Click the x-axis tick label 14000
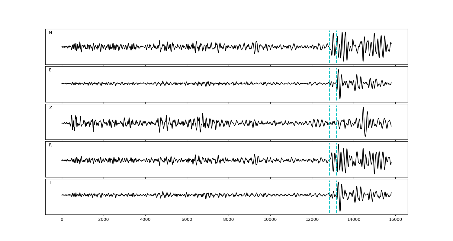453x241 pixels. coord(354,220)
